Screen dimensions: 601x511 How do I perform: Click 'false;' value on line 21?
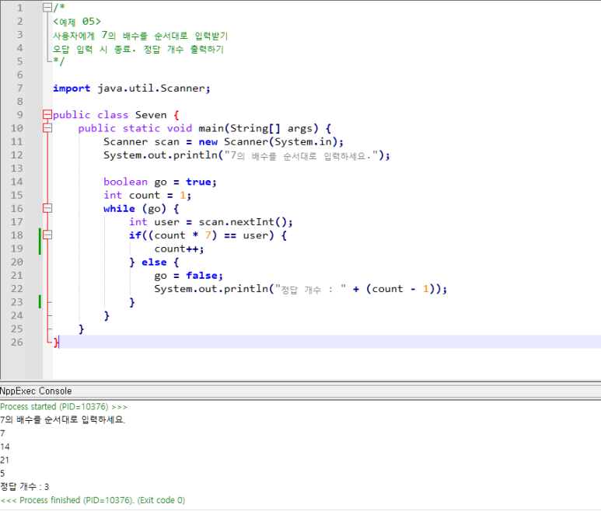click(204, 276)
